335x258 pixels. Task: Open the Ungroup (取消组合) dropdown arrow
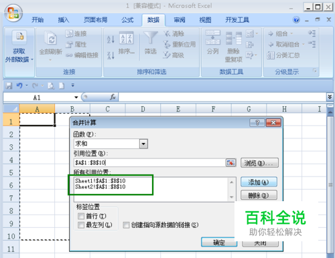[x=304, y=44]
